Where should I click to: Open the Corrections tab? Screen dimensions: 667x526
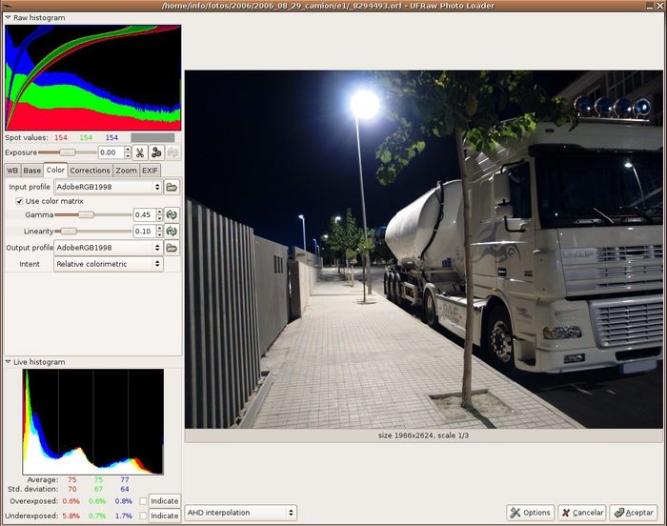90,171
